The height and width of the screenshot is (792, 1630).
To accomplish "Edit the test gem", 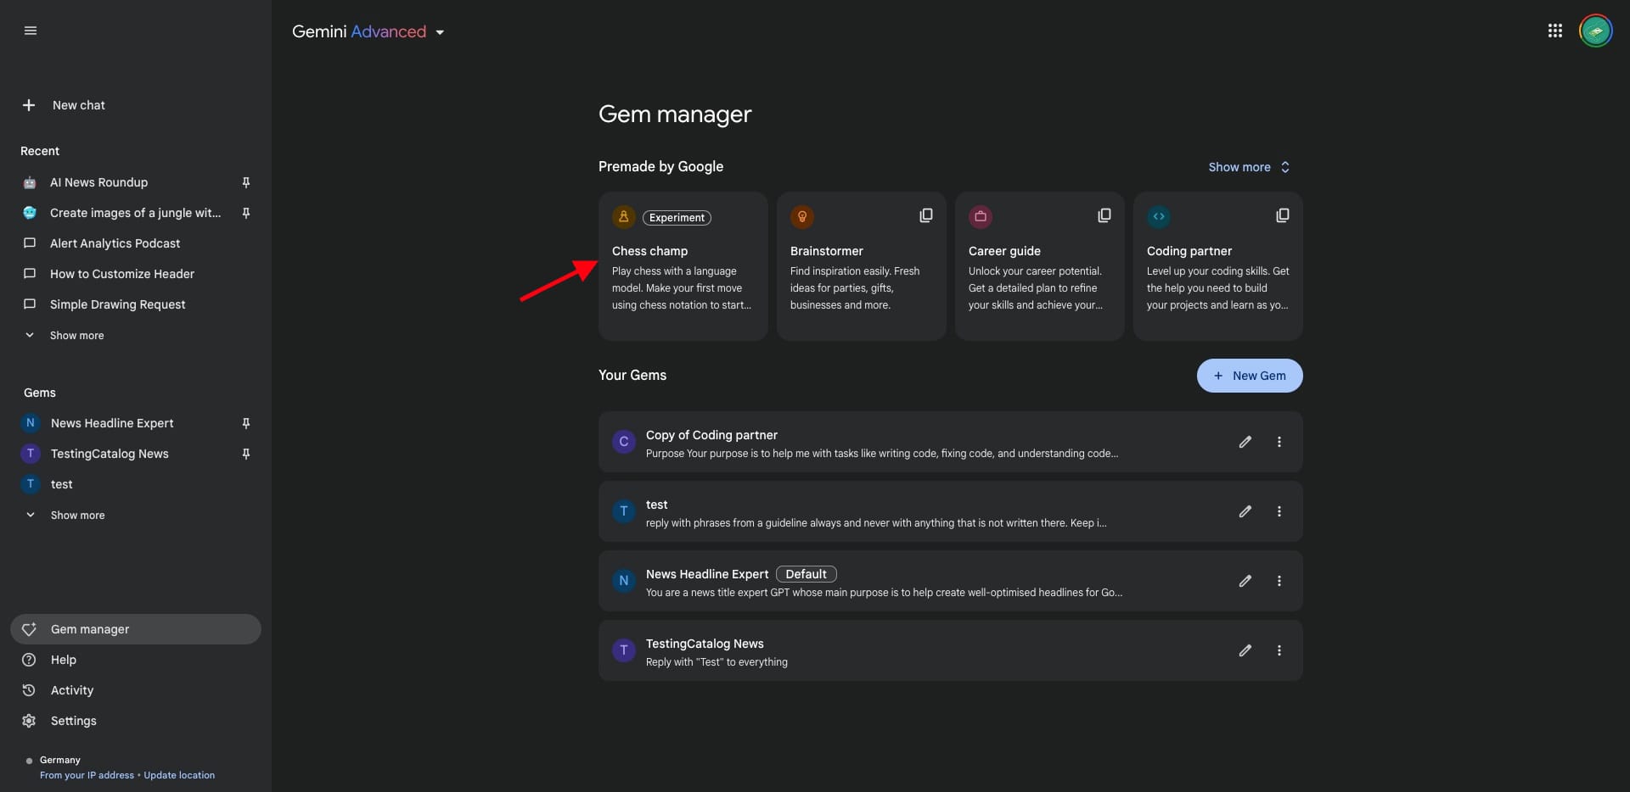I will pos(1245,511).
